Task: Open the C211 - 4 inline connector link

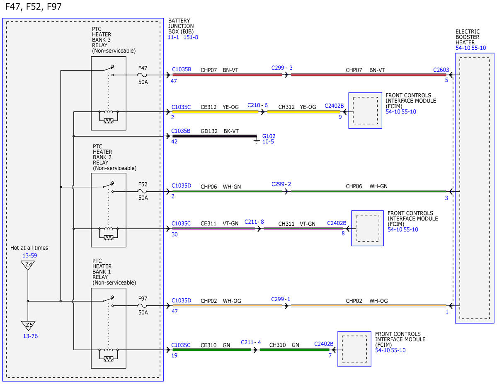Action: (251, 343)
